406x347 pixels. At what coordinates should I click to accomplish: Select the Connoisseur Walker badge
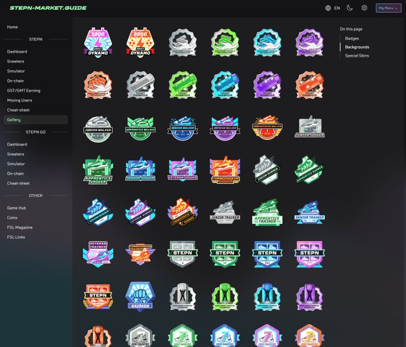(x=267, y=127)
